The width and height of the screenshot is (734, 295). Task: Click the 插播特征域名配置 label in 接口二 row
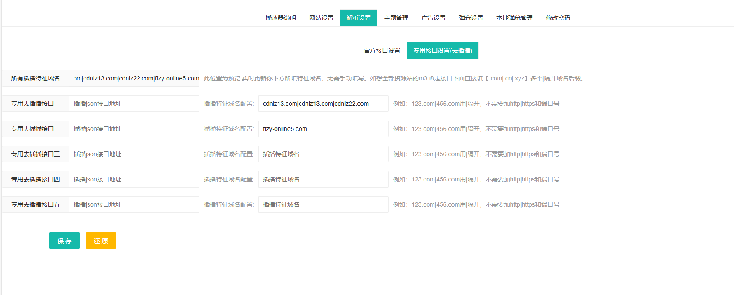click(229, 129)
